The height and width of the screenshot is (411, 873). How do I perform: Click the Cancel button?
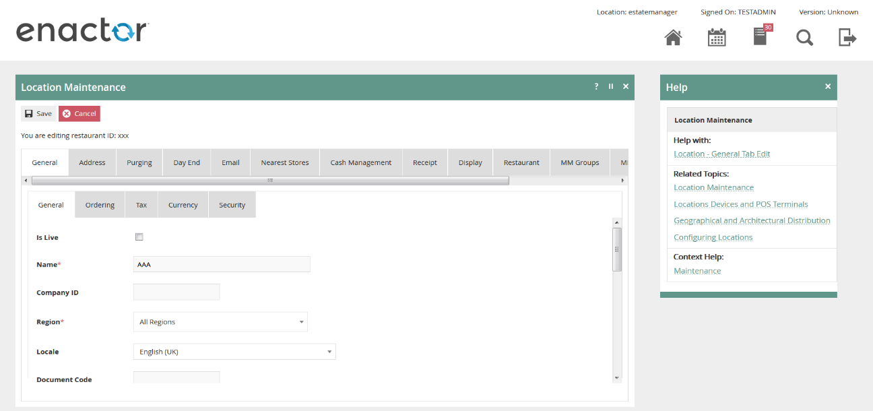[x=79, y=114]
